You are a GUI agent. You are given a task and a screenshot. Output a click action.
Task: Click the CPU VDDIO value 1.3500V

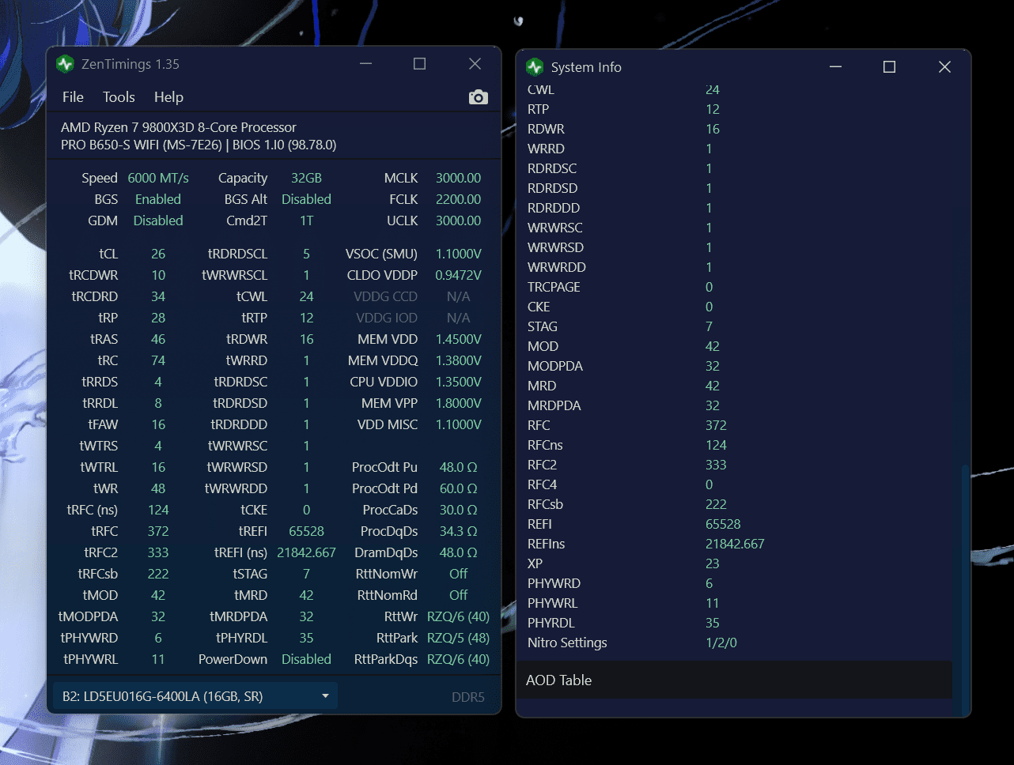pyautogui.click(x=458, y=382)
